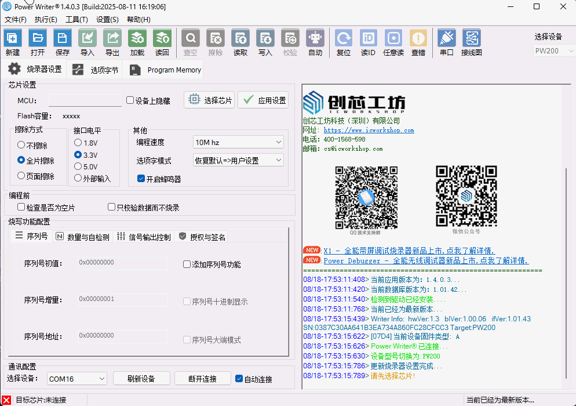Open the 工具(T) menu
Viewport: 576px width, 406px height.
click(76, 20)
